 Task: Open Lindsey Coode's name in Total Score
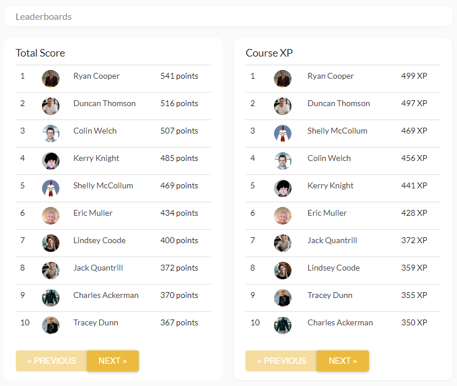click(99, 241)
